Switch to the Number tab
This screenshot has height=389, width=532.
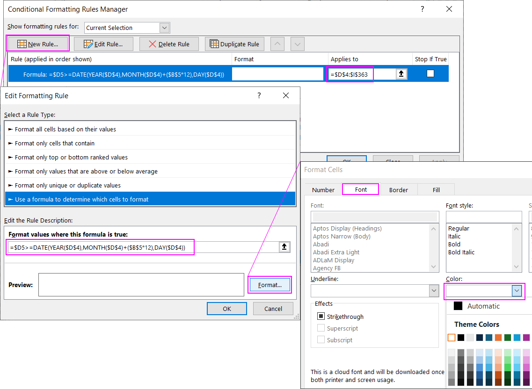[x=322, y=190]
